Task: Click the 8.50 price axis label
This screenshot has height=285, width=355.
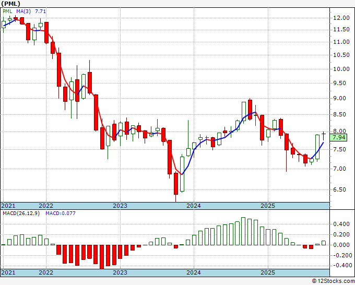Action: [340, 114]
